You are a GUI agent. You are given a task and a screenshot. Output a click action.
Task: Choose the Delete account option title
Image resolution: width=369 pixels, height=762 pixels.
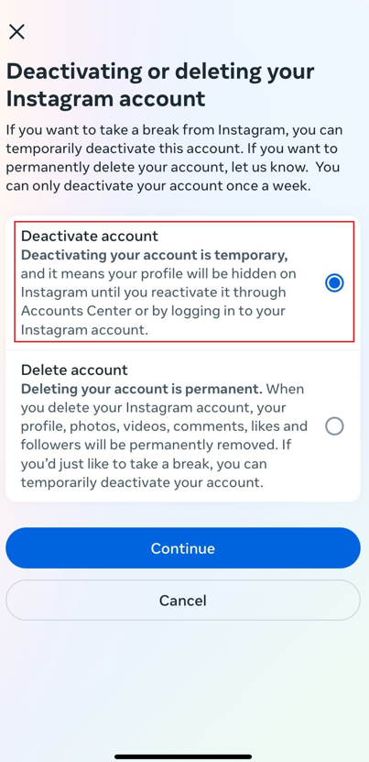coord(74,370)
